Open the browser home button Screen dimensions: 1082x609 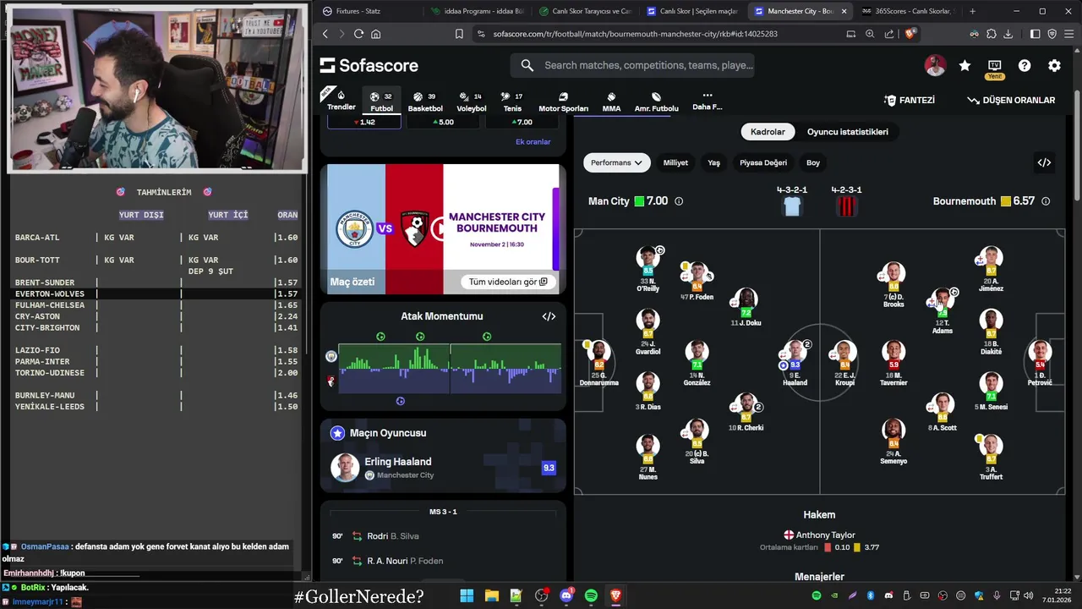pos(376,34)
